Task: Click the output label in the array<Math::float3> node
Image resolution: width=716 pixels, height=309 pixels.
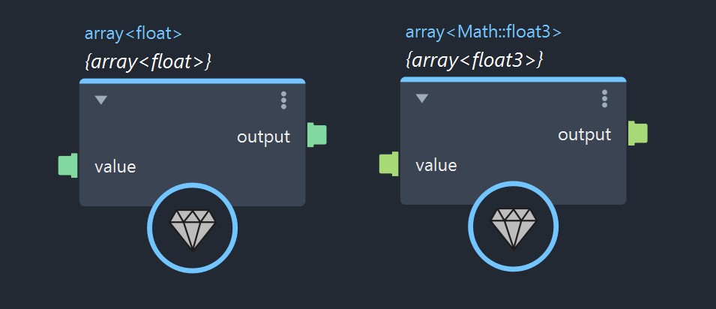Action: click(584, 135)
